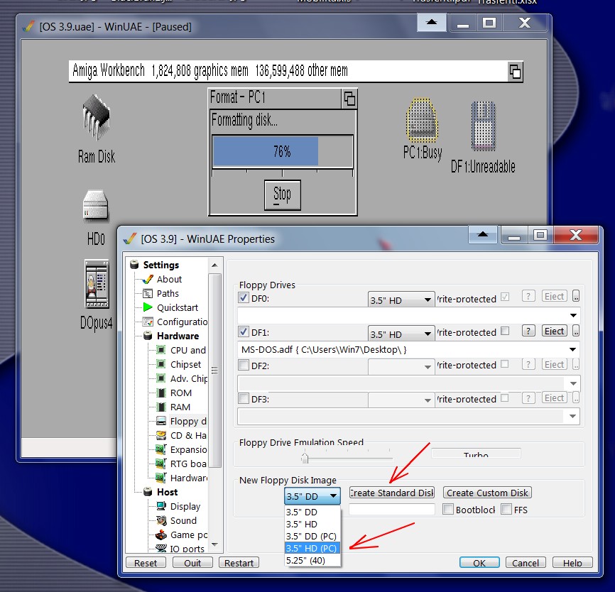The image size is (615, 592).
Task: Choose 3.5" HD (PC) from the list
Action: point(311,548)
